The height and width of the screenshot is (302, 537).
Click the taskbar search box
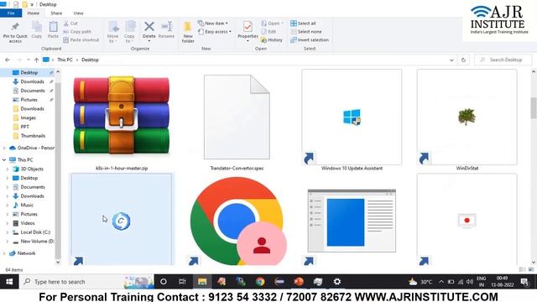[x=87, y=282]
